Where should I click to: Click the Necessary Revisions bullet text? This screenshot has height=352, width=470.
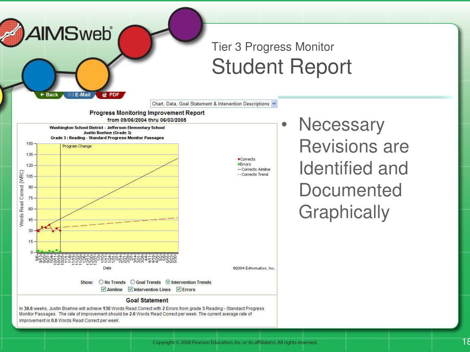tap(354, 168)
